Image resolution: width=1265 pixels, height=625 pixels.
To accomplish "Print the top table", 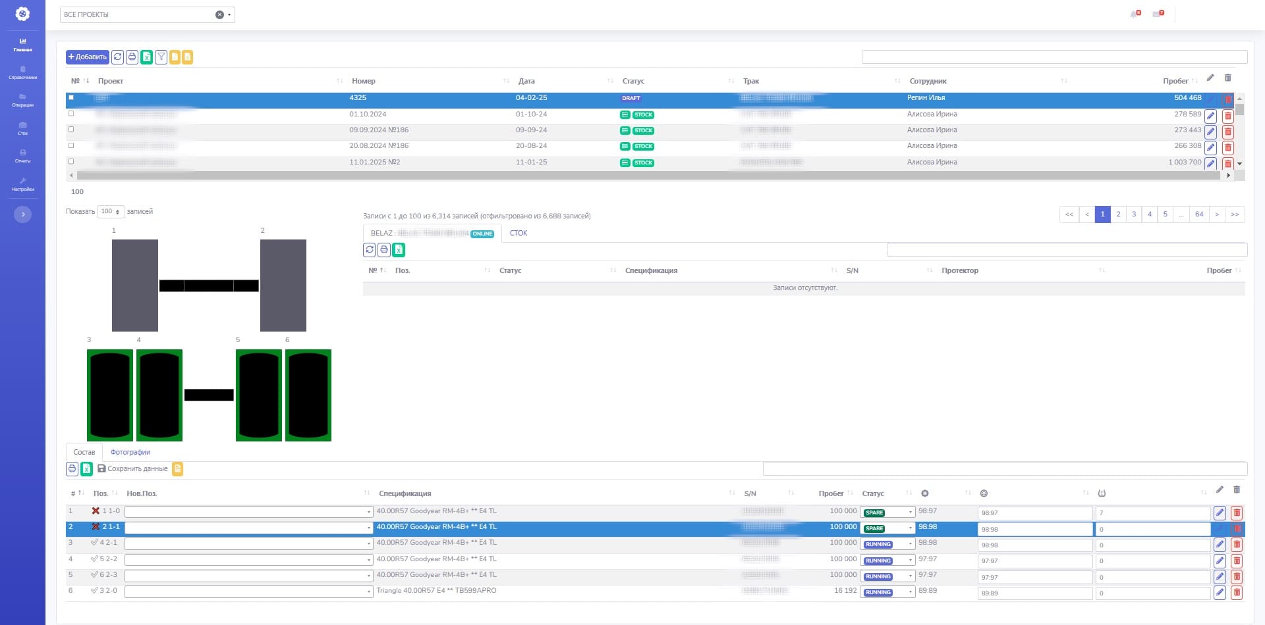I will coord(132,57).
